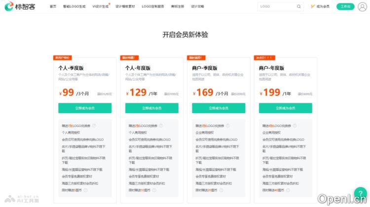Screen dimensions: 370x207
Task: Click the green 工作台 button
Action: pos(345,6)
